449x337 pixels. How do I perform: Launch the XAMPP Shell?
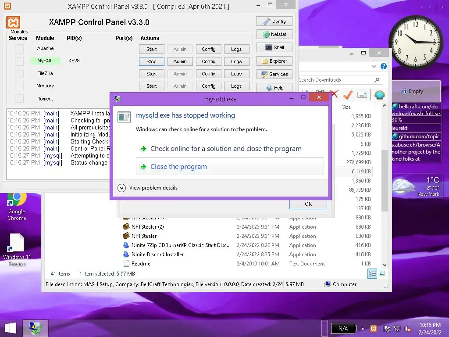click(274, 47)
